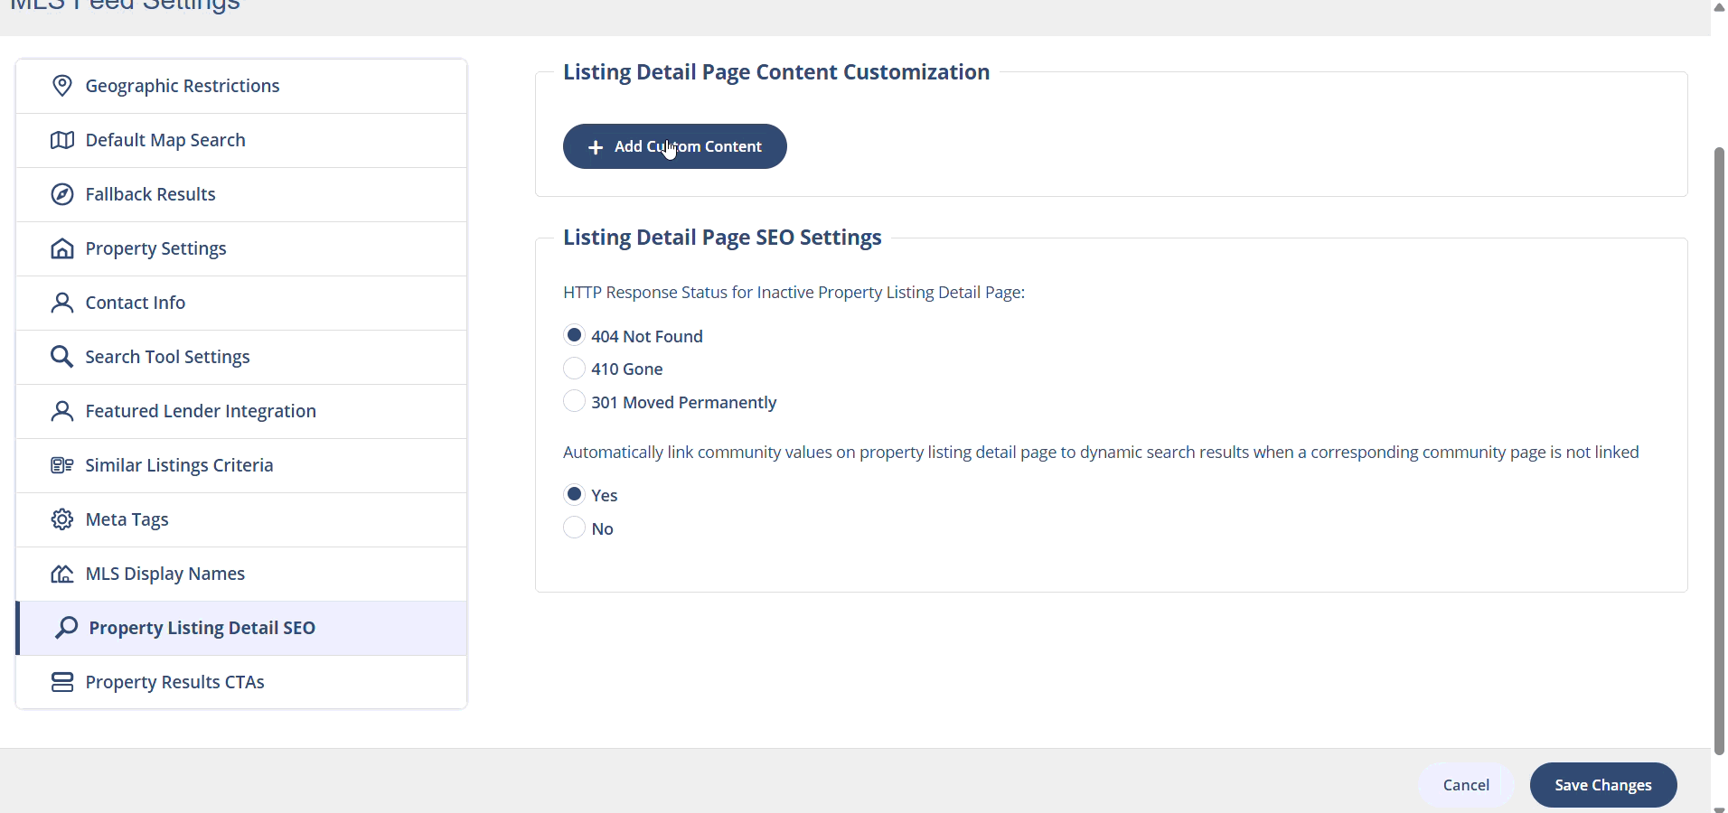Open Featured Lender Integration settings
The width and height of the screenshot is (1728, 813).
(241, 411)
